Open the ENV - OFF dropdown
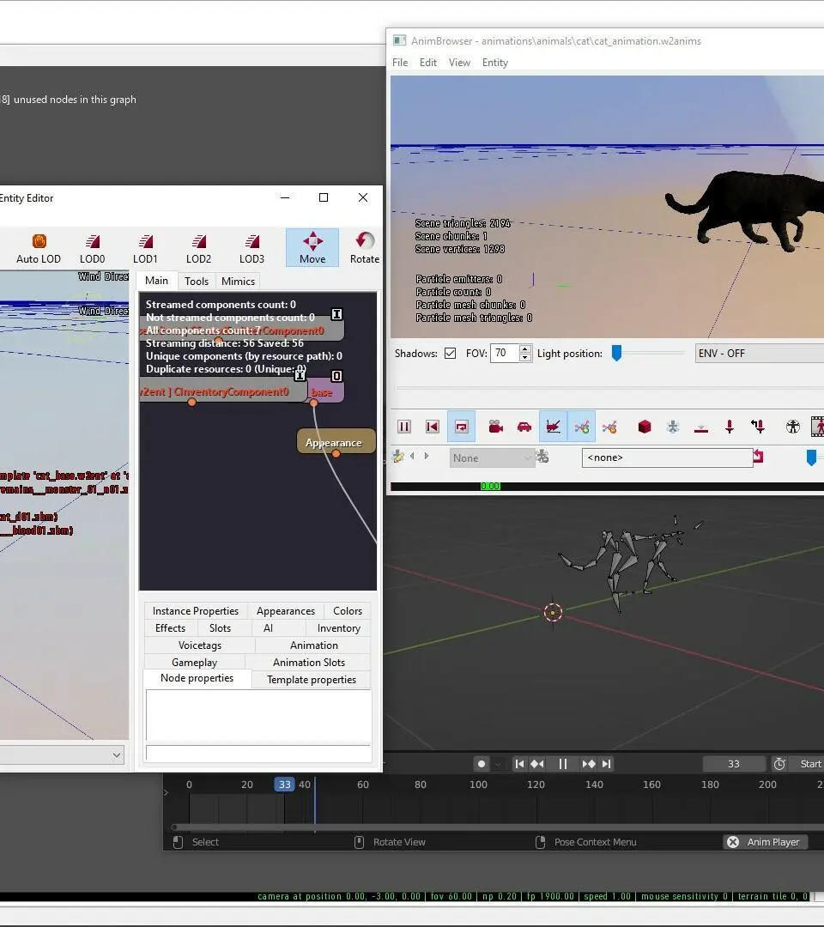This screenshot has height=927, width=824. (x=760, y=354)
